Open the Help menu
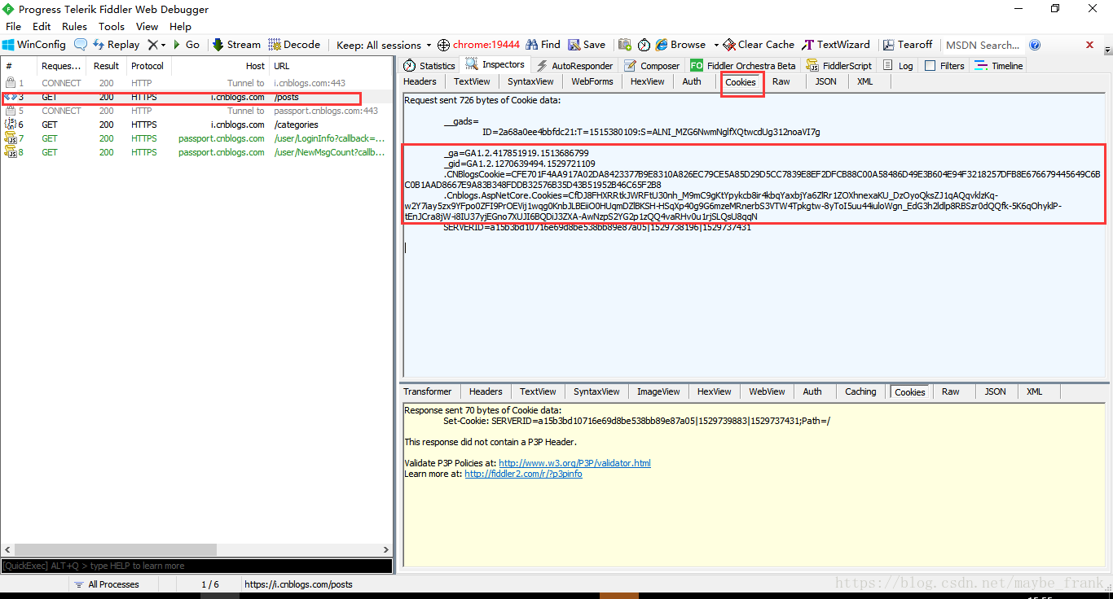The image size is (1113, 599). click(180, 26)
